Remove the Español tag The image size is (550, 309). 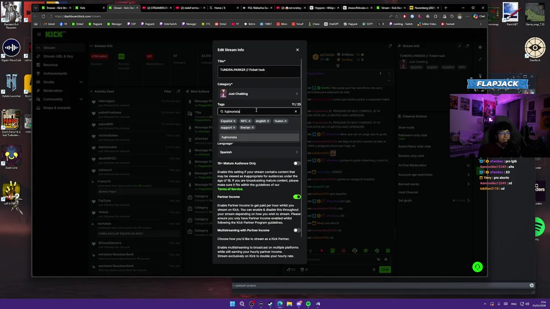pos(234,121)
